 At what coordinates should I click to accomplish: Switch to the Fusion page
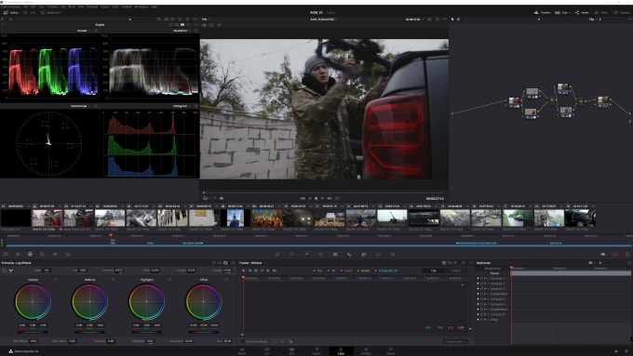coord(316,350)
